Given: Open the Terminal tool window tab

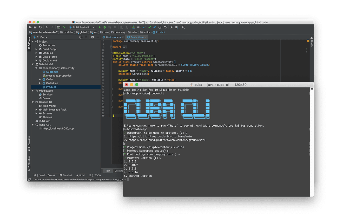Looking at the screenshot, I should 66,175.
